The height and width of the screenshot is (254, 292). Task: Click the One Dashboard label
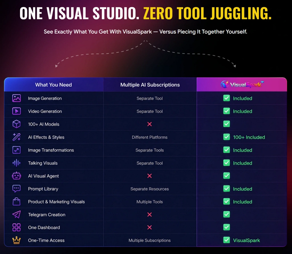tap(44, 228)
